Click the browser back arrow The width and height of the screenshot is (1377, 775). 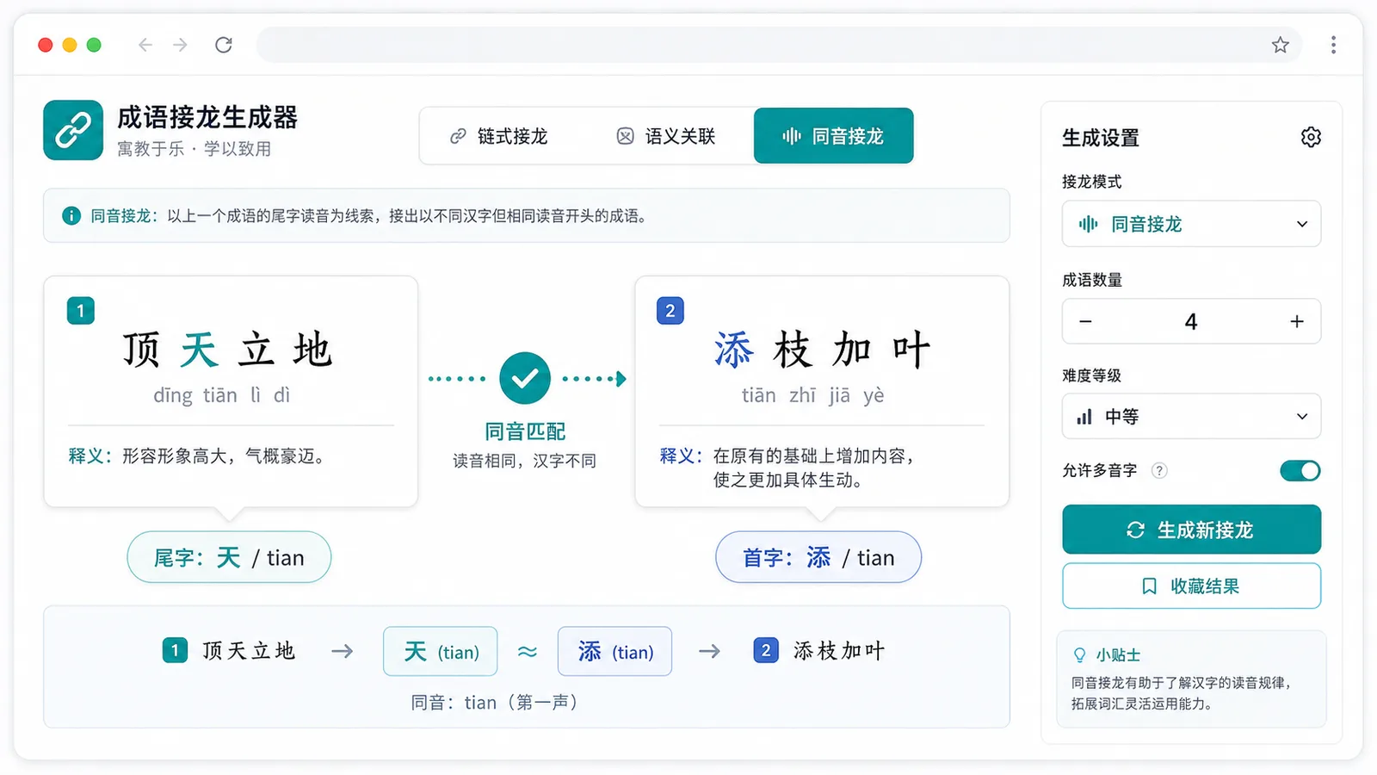coord(145,45)
